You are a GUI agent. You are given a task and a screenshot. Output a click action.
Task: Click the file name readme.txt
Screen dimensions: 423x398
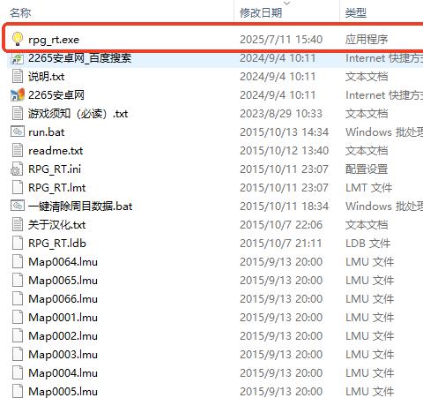56,151
